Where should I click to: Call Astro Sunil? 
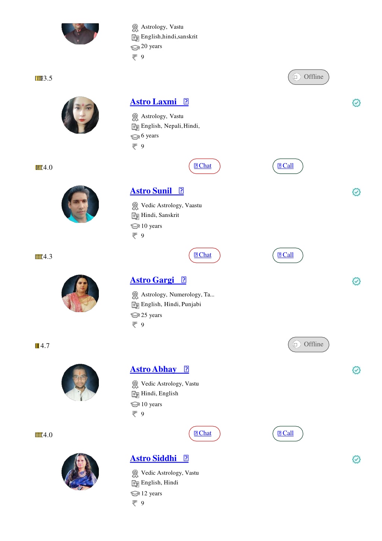[x=288, y=255]
